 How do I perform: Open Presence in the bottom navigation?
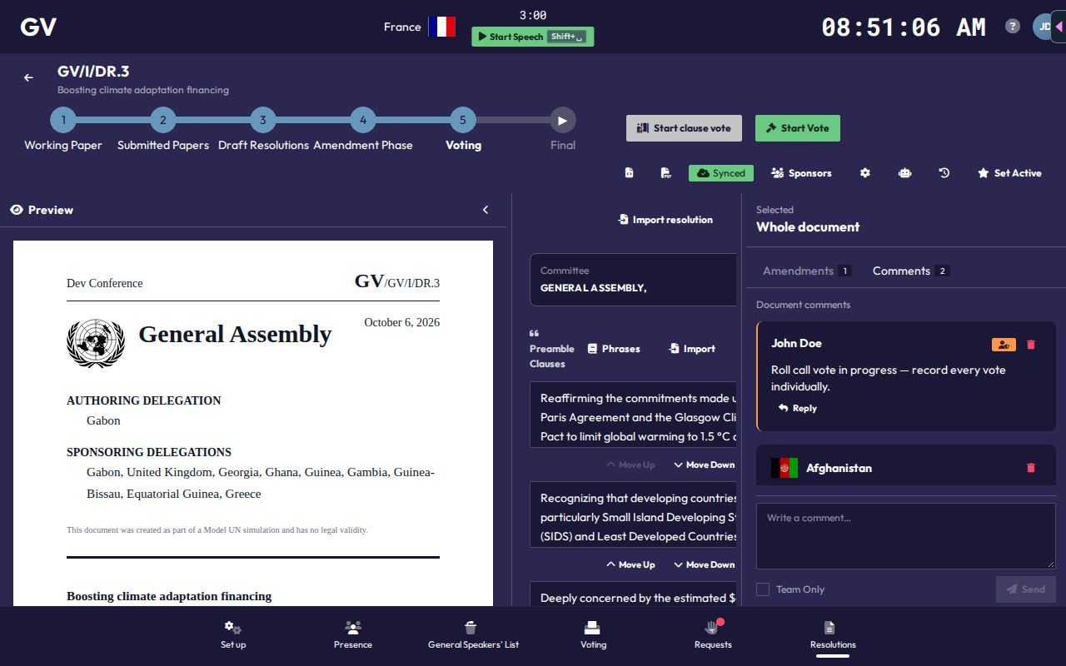coord(353,635)
